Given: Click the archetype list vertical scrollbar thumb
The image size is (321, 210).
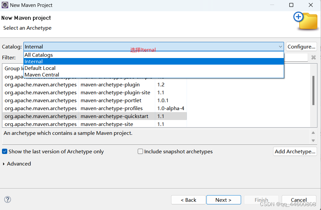Looking at the screenshot, I should pyautogui.click(x=313, y=90).
